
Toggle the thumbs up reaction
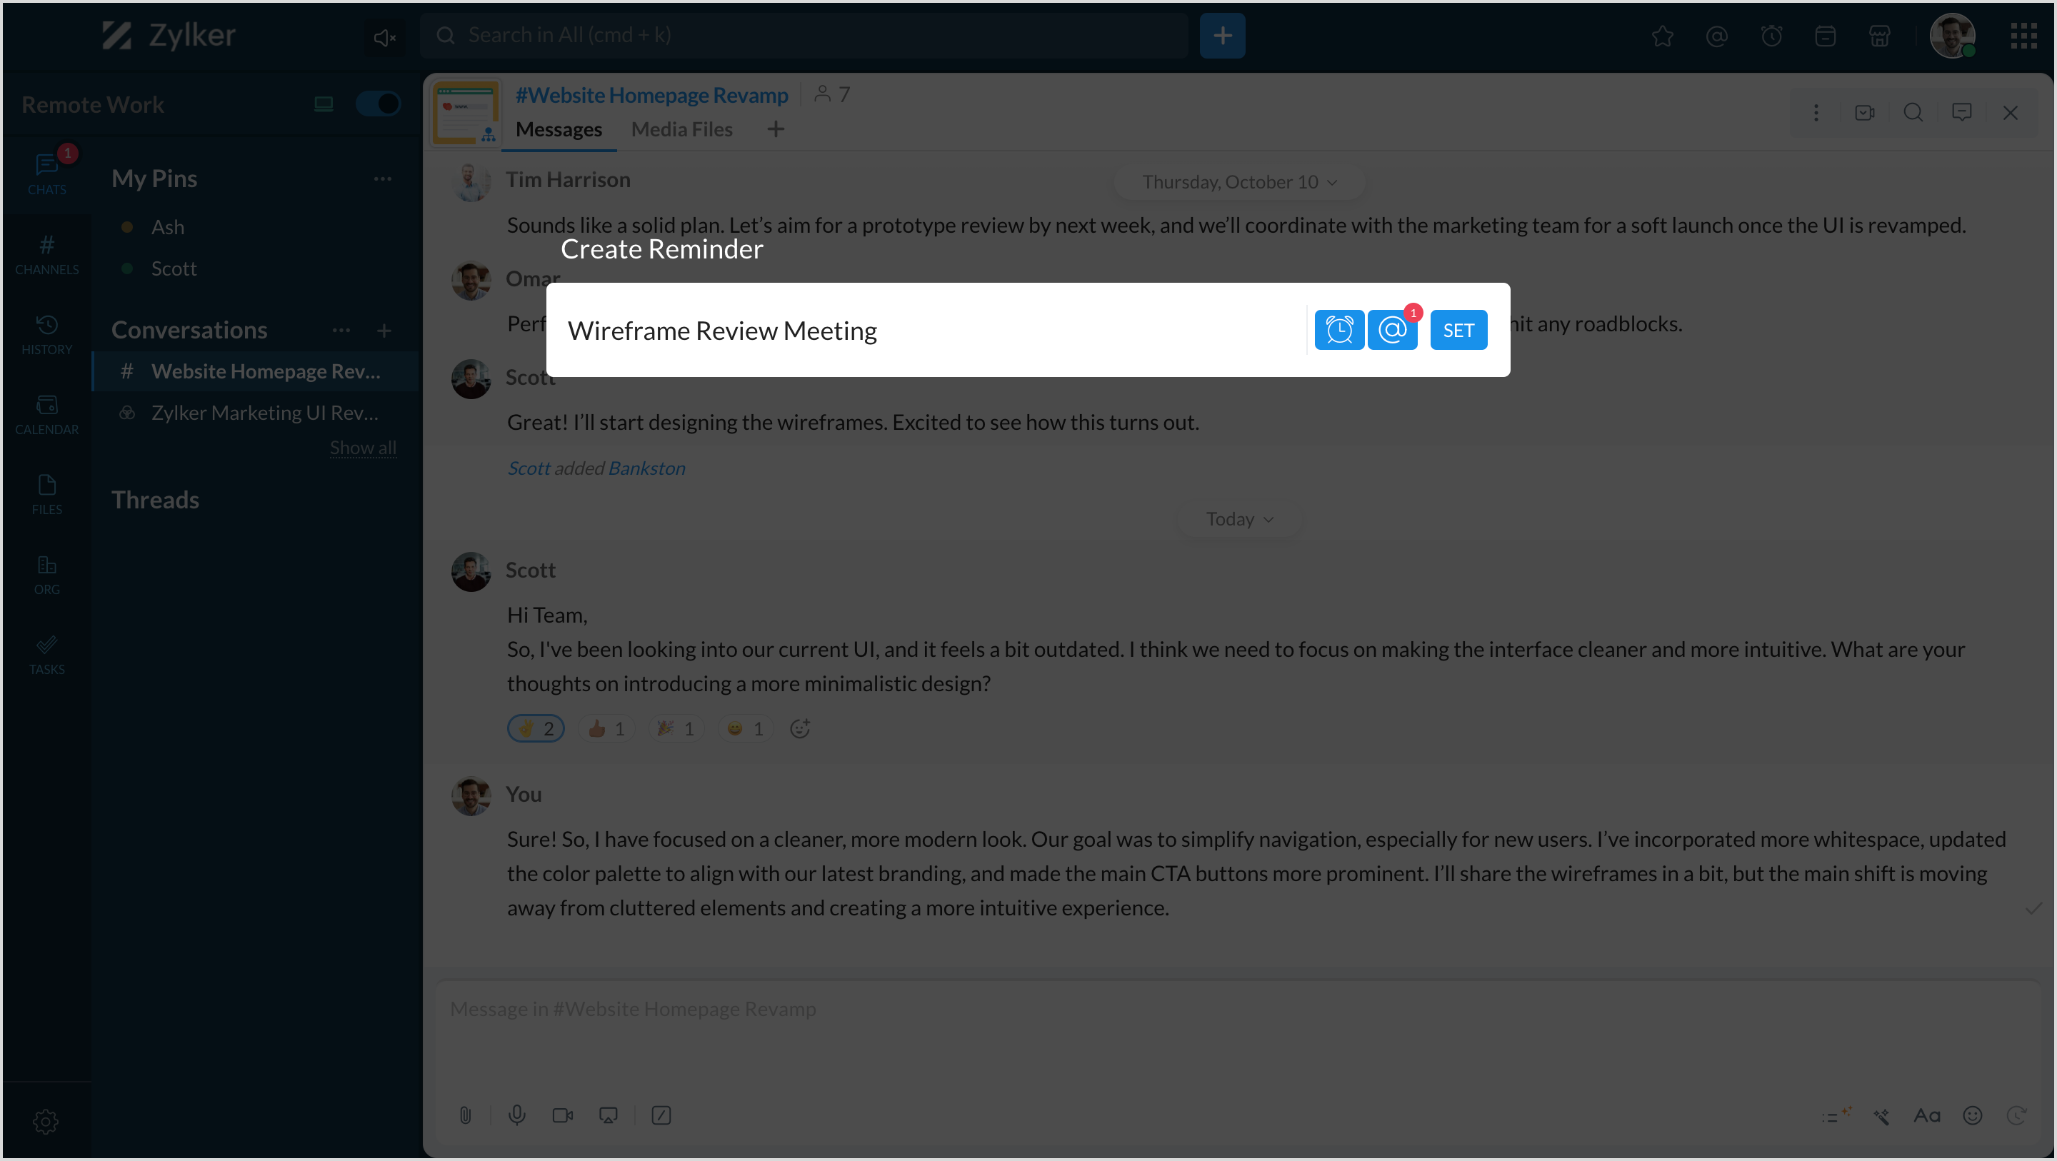coord(606,728)
